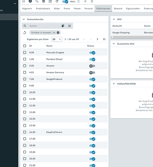Check the row checkbox for ID 19.00
153x167 pixels.
tap(25, 152)
